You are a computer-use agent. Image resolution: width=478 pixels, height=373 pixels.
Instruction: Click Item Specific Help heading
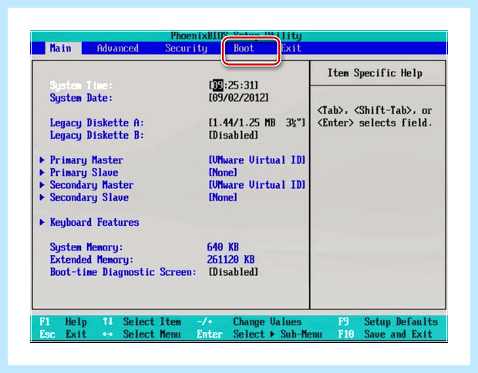375,73
